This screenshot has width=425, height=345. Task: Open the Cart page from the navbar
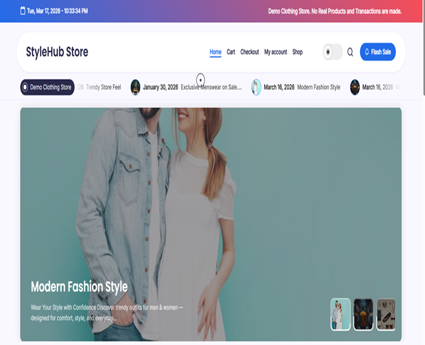click(x=231, y=52)
